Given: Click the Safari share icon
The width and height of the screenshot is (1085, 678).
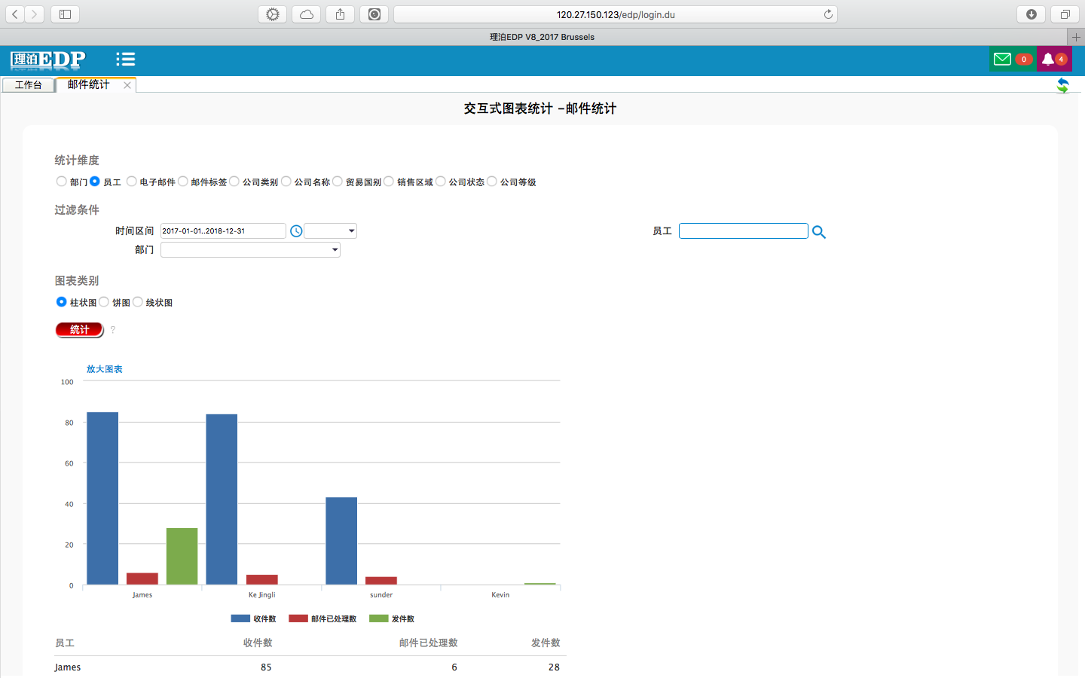Looking at the screenshot, I should [x=340, y=14].
